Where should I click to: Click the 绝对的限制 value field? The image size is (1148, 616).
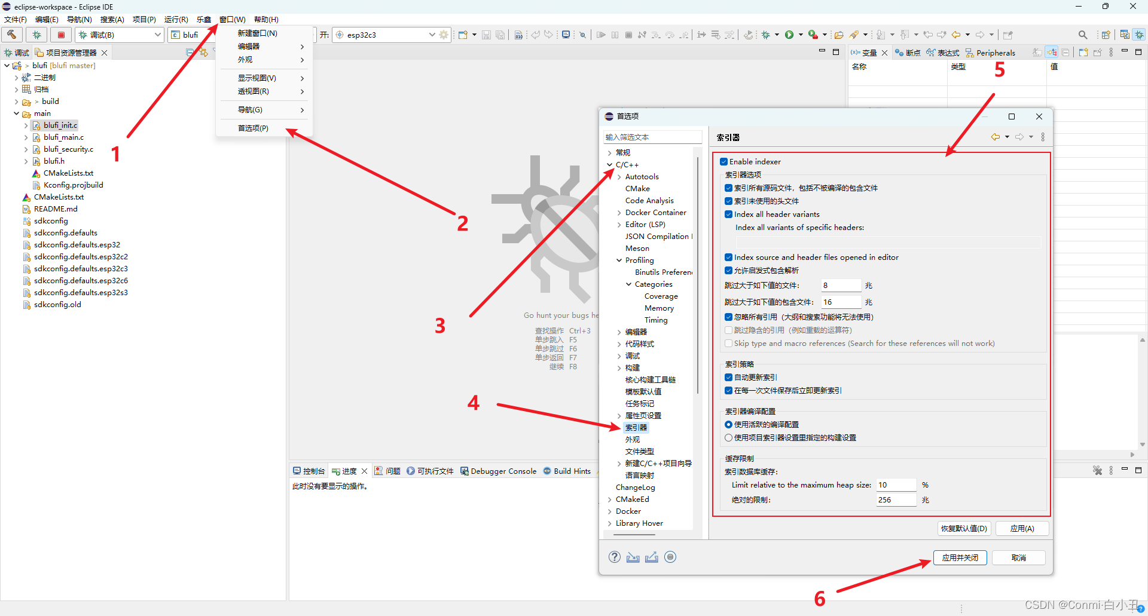click(x=896, y=499)
